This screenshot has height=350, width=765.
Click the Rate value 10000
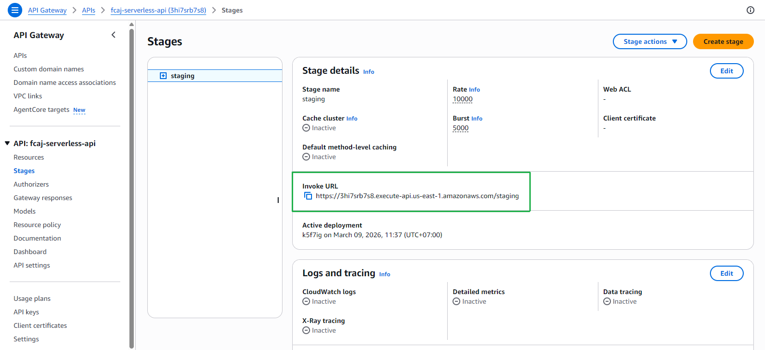(463, 99)
